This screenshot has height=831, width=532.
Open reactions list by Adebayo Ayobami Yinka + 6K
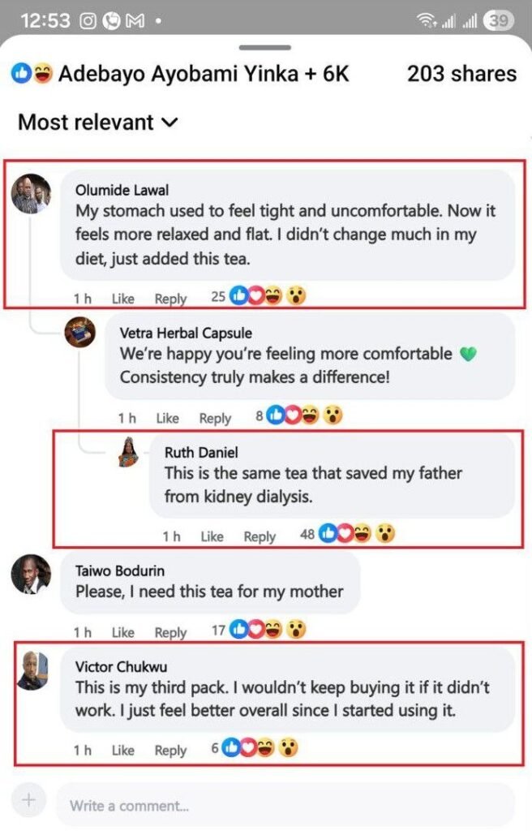click(180, 74)
